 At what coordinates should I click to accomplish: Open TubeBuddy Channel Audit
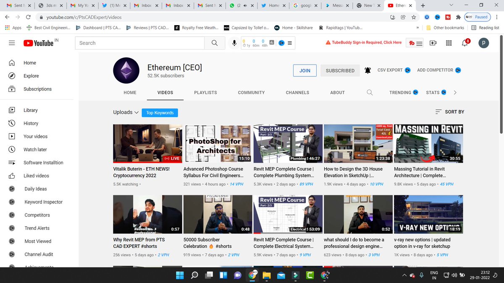(x=39, y=254)
